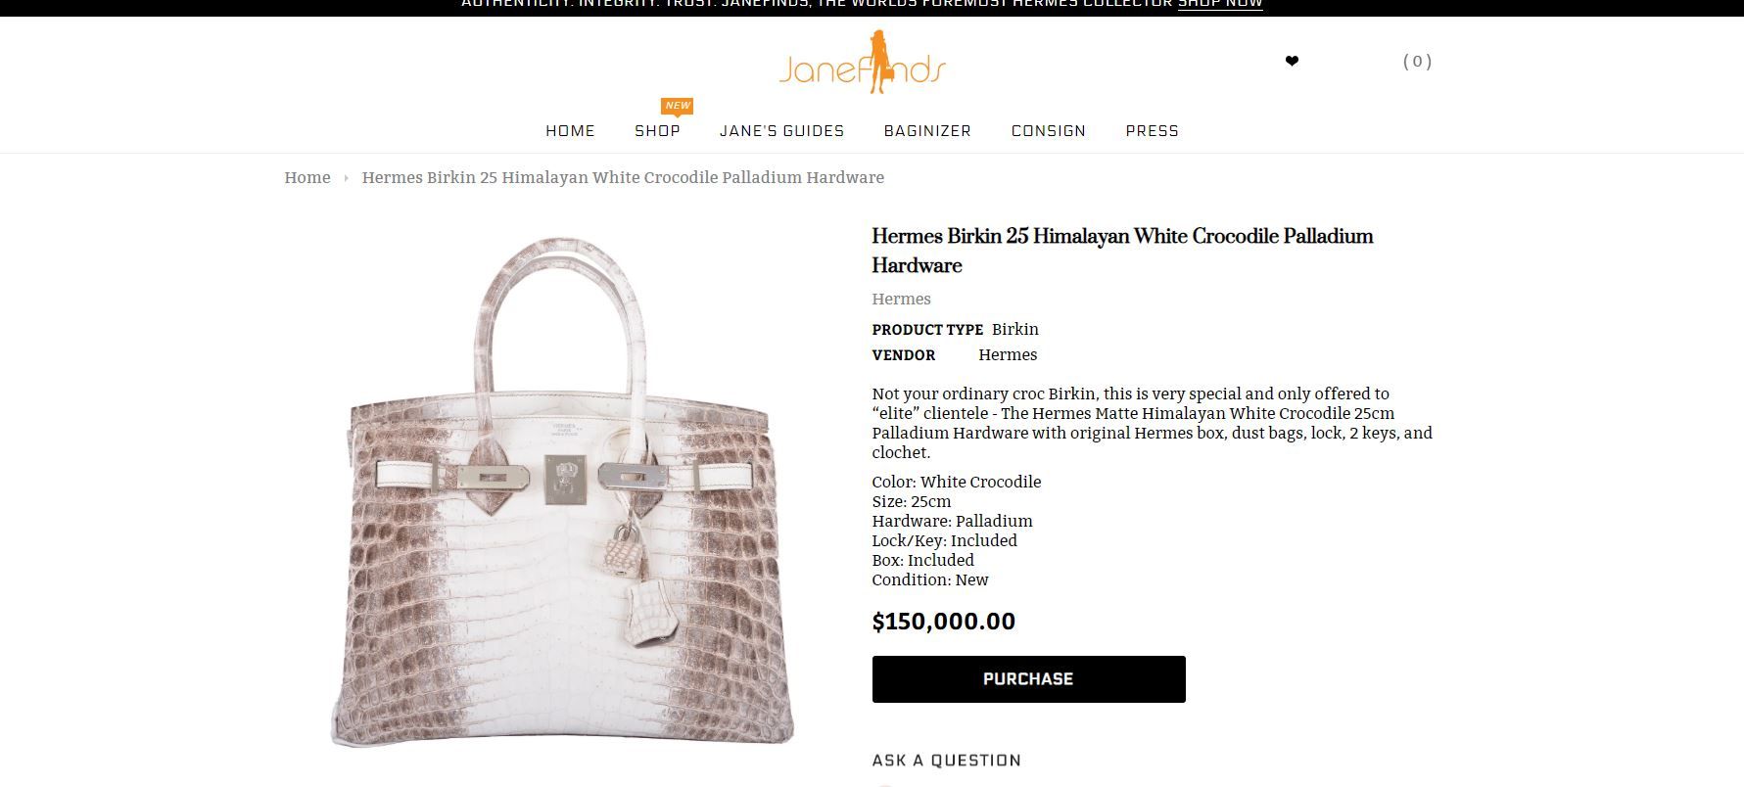The image size is (1744, 787).
Task: Follow the SHOP NOW link in top banner
Action: click(x=1220, y=4)
